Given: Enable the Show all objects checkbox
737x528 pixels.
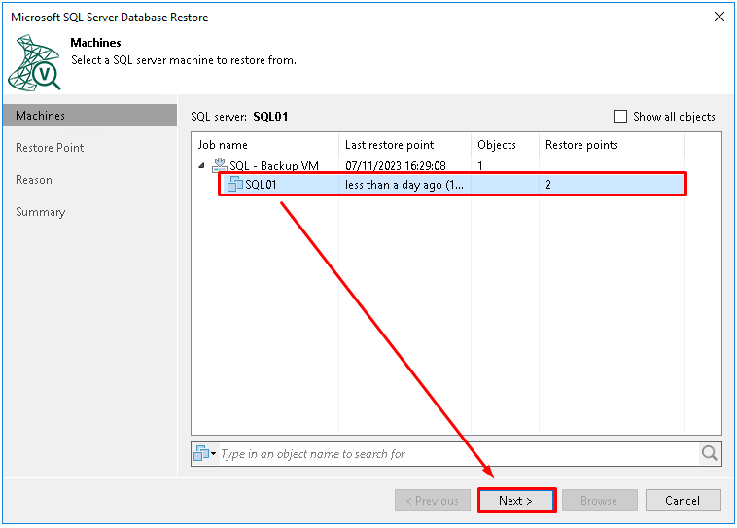Looking at the screenshot, I should [x=620, y=116].
